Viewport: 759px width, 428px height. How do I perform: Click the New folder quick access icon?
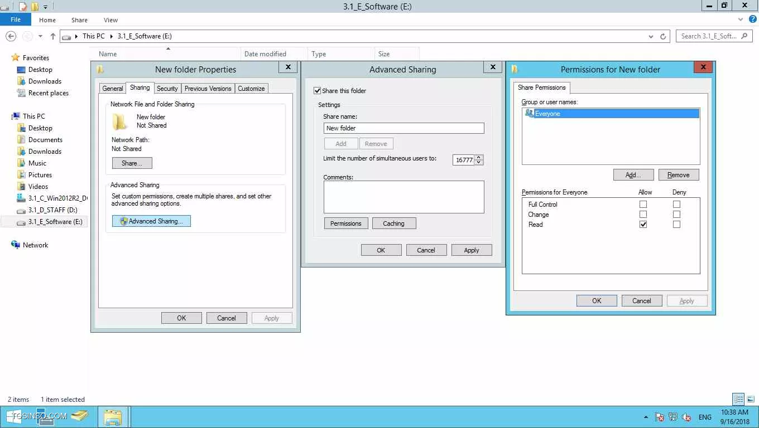(35, 7)
